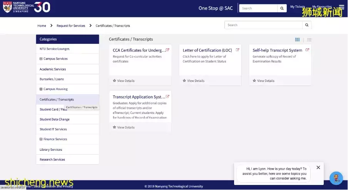Open Letter of Certification external link icon

point(238,50)
